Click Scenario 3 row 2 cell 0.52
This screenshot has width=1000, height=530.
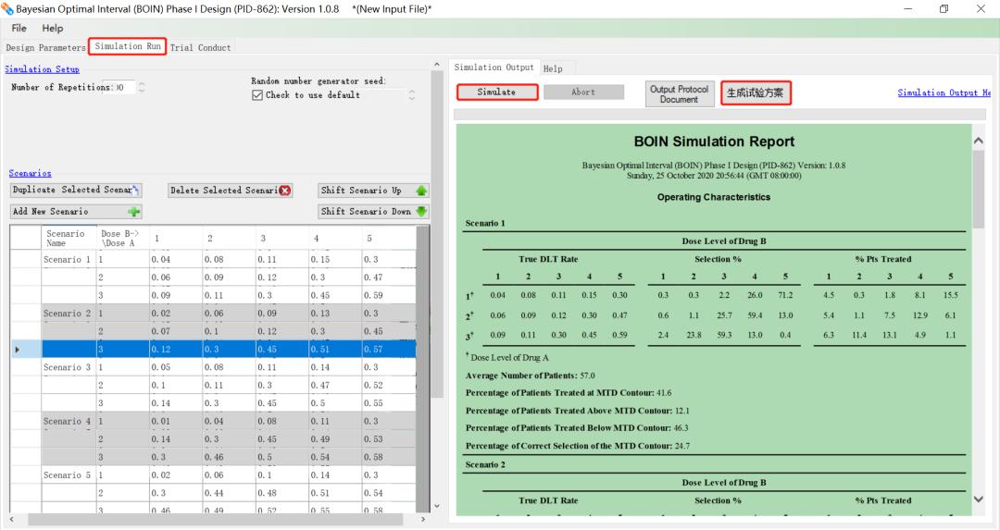(x=388, y=386)
